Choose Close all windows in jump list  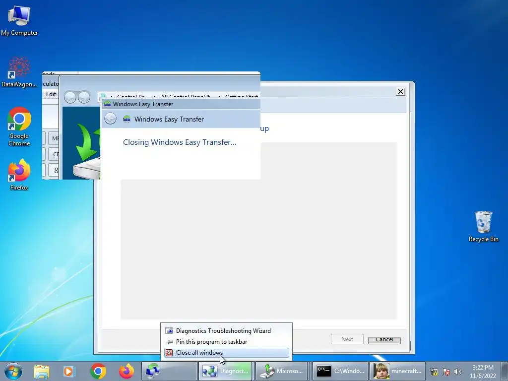click(227, 353)
